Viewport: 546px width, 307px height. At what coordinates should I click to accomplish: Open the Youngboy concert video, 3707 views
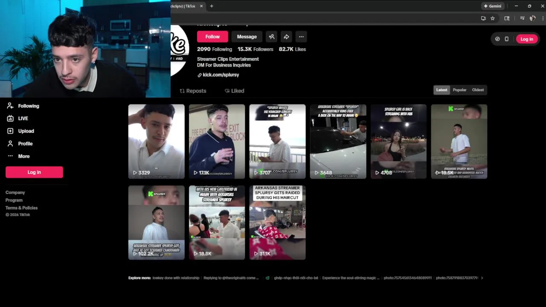pyautogui.click(x=278, y=142)
